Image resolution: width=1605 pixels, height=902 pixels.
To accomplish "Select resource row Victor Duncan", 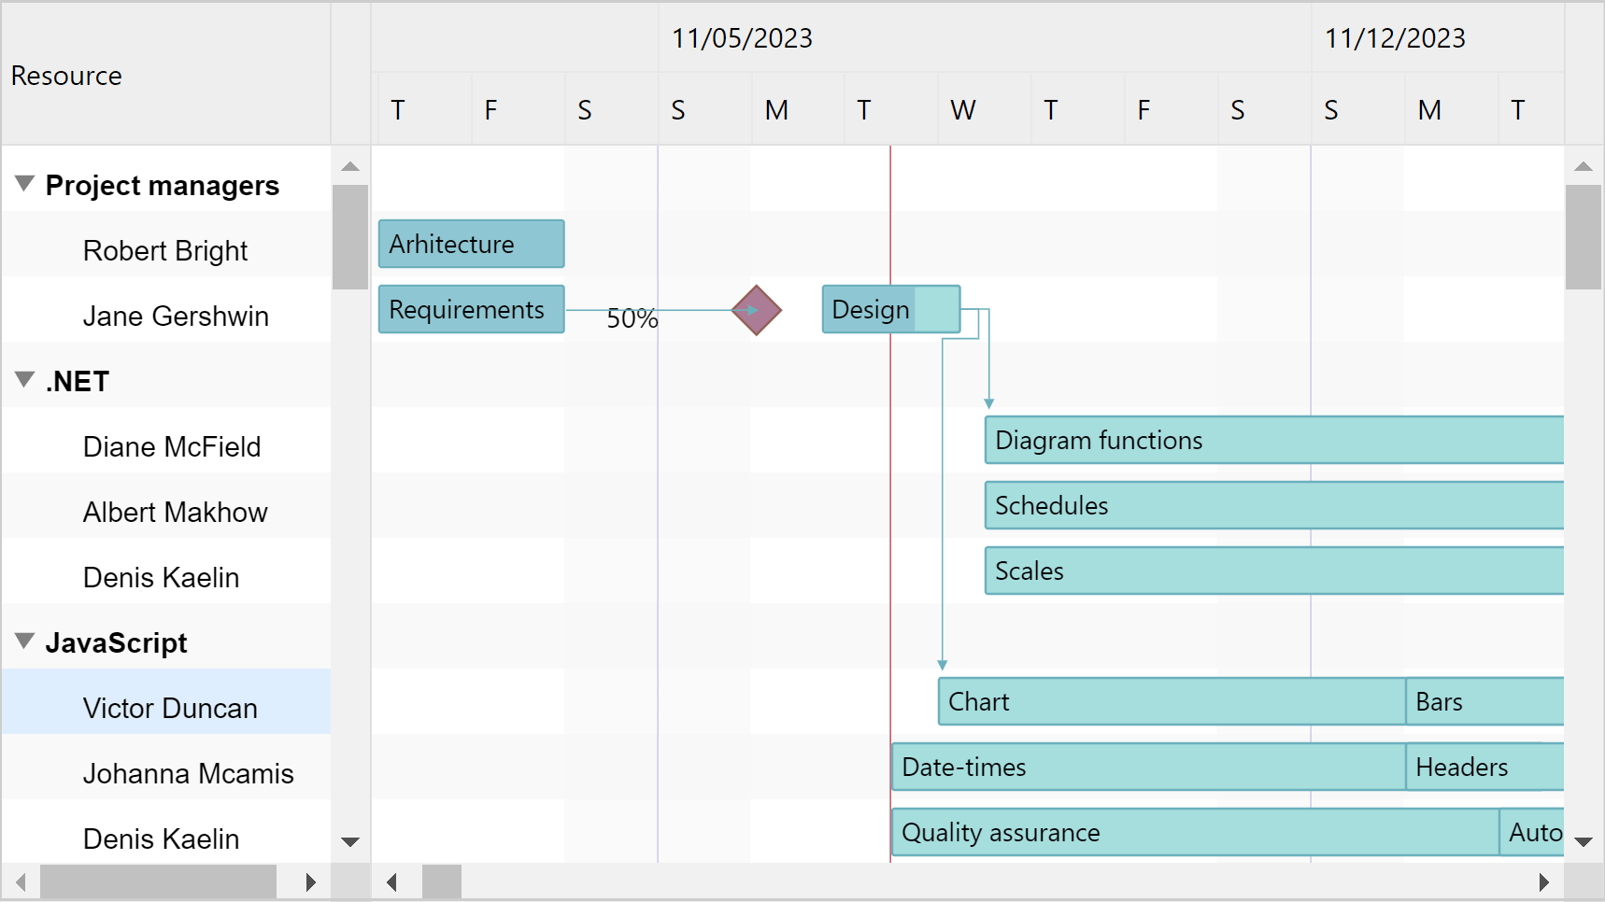I will pyautogui.click(x=168, y=708).
